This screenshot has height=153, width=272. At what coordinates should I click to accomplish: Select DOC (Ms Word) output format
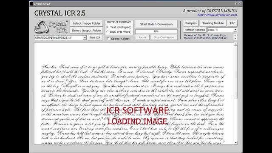click(x=108, y=32)
